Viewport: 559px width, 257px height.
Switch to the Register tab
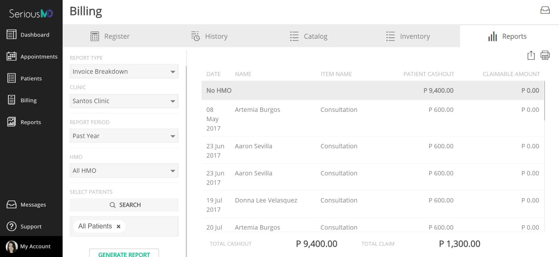tap(110, 36)
